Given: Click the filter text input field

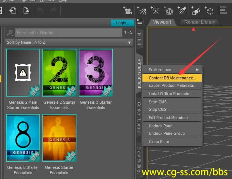Looking at the screenshot, I should coord(69,33).
